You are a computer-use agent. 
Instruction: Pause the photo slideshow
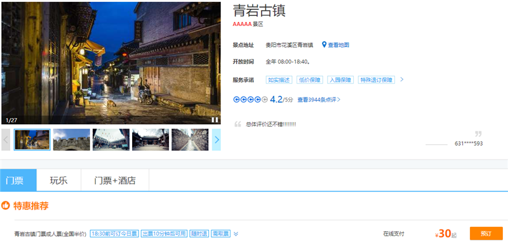(x=215, y=120)
